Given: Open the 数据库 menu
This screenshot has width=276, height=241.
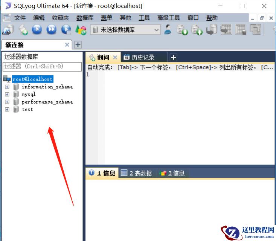Looking at the screenshot, I should 85,18.
